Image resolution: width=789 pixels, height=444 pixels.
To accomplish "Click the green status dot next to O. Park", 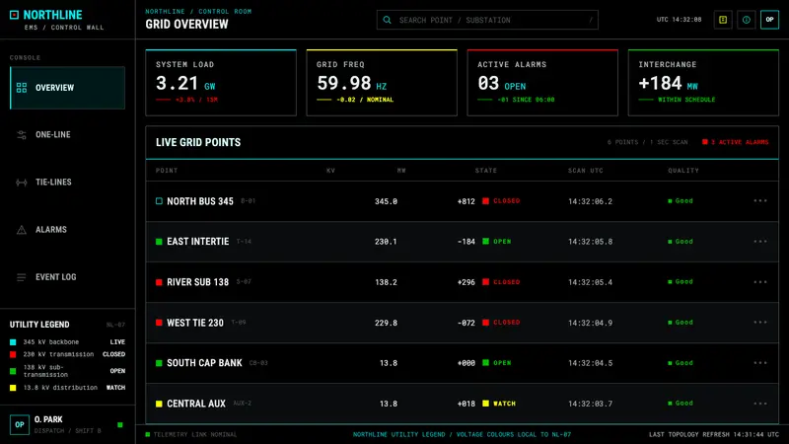I will pyautogui.click(x=119, y=425).
